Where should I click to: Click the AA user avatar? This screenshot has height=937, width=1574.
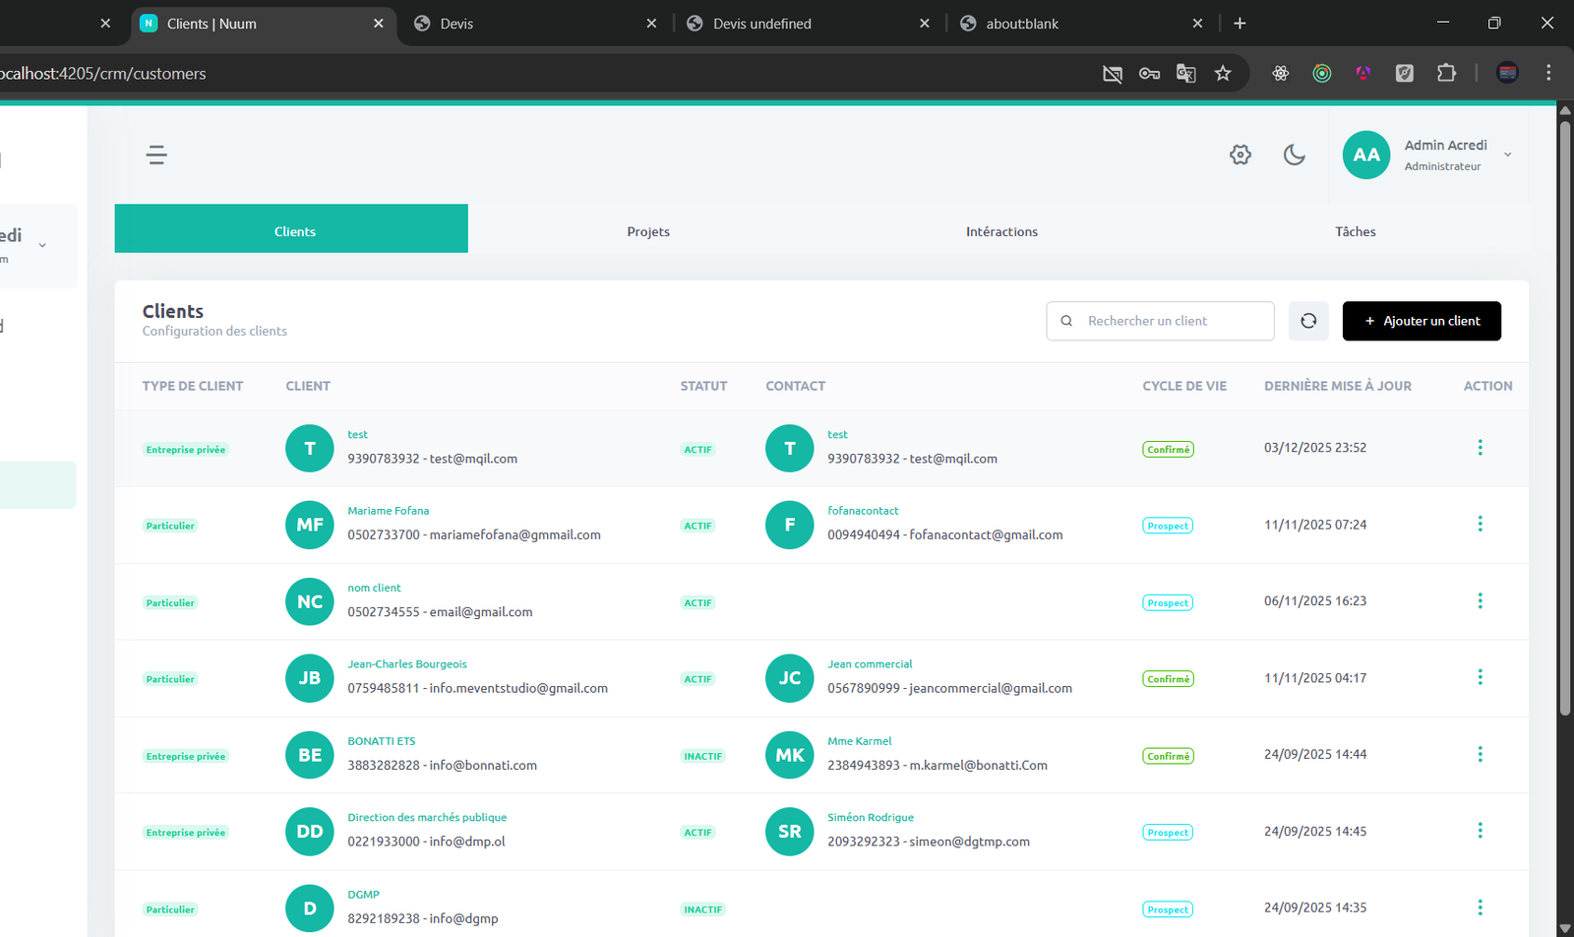click(x=1365, y=155)
